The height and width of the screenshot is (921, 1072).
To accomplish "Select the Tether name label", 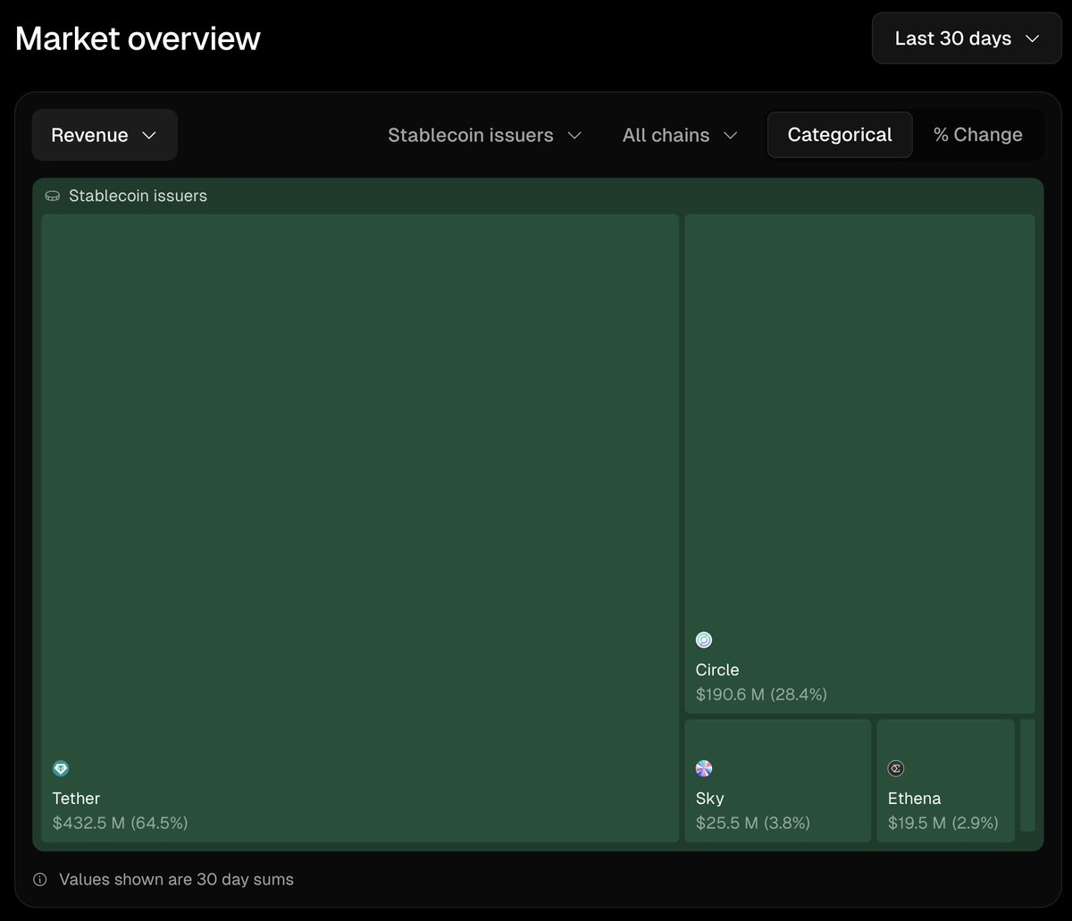I will [x=76, y=798].
